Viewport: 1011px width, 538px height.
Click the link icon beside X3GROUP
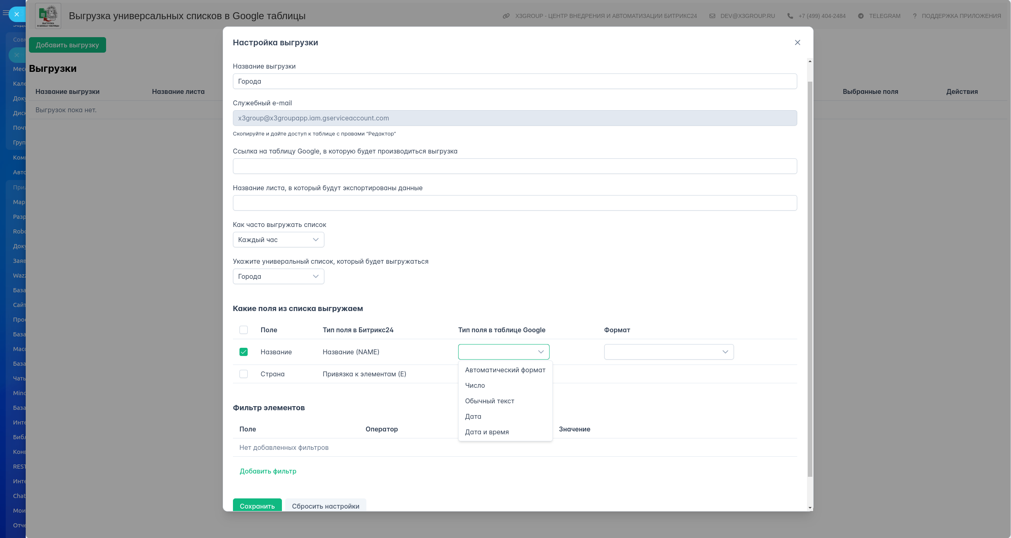click(x=506, y=16)
